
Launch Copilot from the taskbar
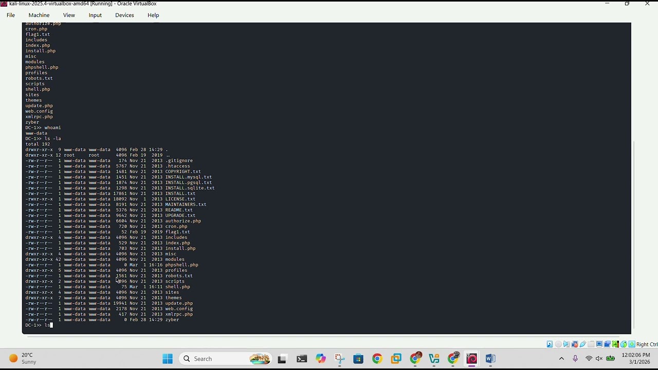321,359
